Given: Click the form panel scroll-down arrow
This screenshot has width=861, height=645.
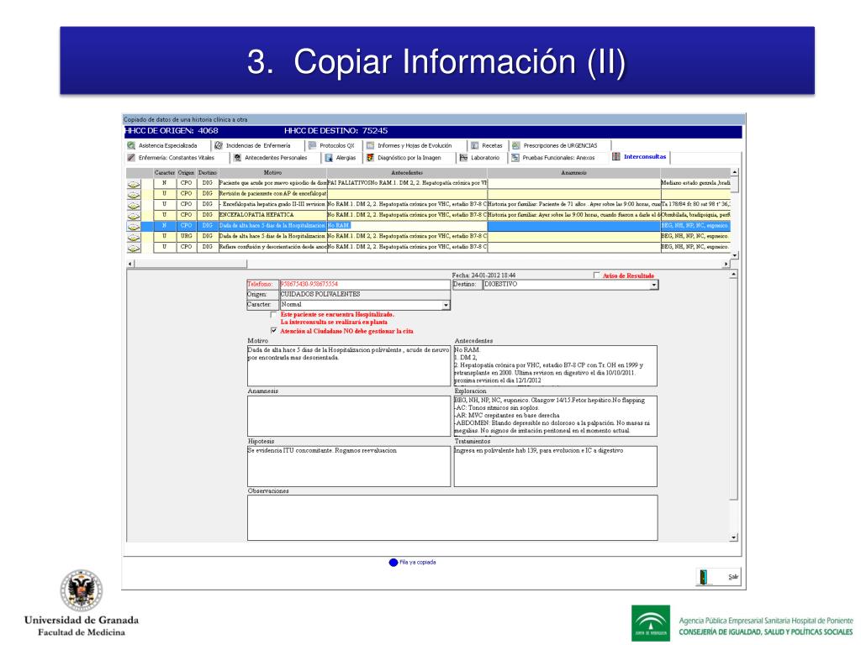Looking at the screenshot, I should click(x=733, y=537).
